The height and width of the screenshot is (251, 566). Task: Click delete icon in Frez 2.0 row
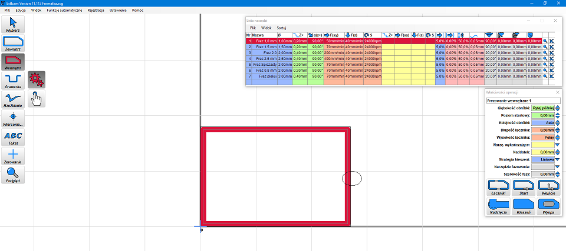click(x=552, y=52)
